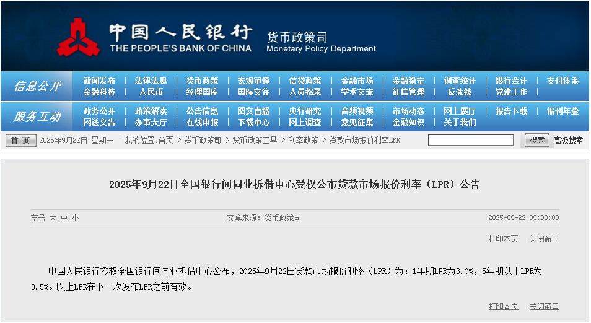Select 人民币 in navigation

(151, 92)
